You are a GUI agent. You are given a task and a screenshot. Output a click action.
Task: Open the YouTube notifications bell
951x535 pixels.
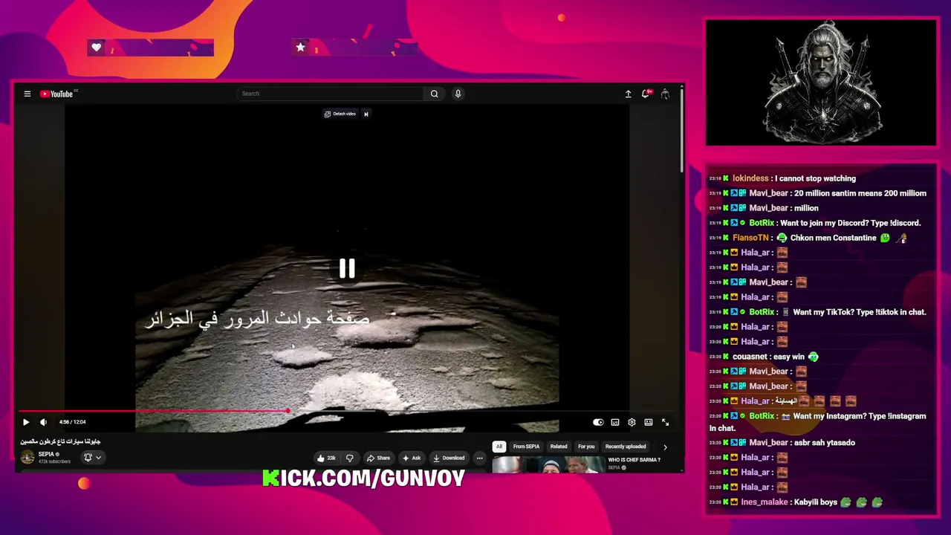646,94
